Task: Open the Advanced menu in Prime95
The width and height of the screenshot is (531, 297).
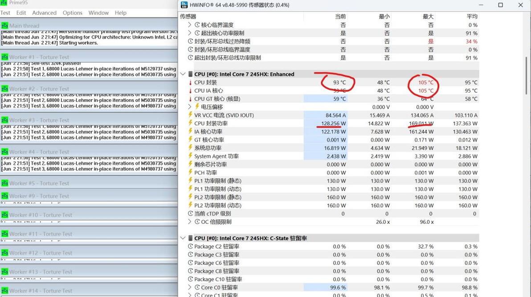Action: click(x=45, y=13)
